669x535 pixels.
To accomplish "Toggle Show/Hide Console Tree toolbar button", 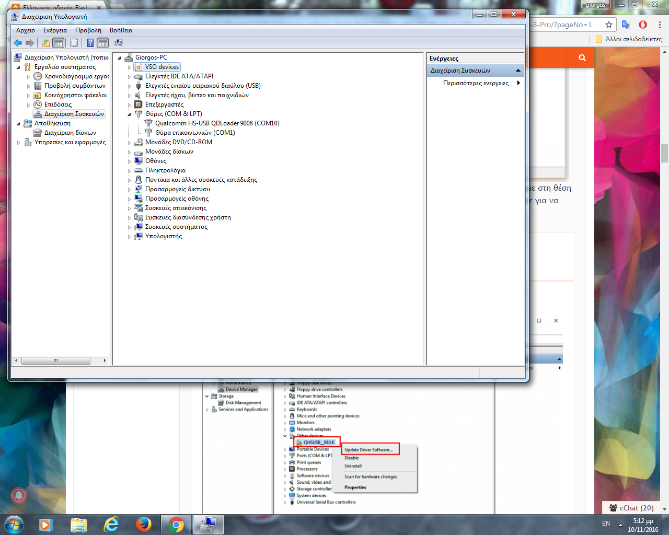I will coord(59,43).
